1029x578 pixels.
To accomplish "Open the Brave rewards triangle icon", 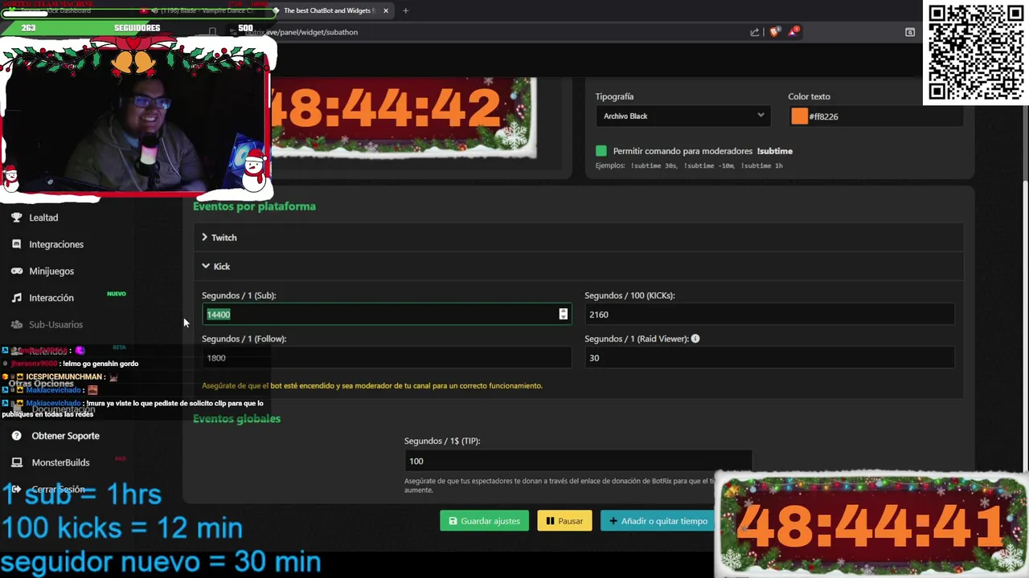I will click(x=793, y=32).
